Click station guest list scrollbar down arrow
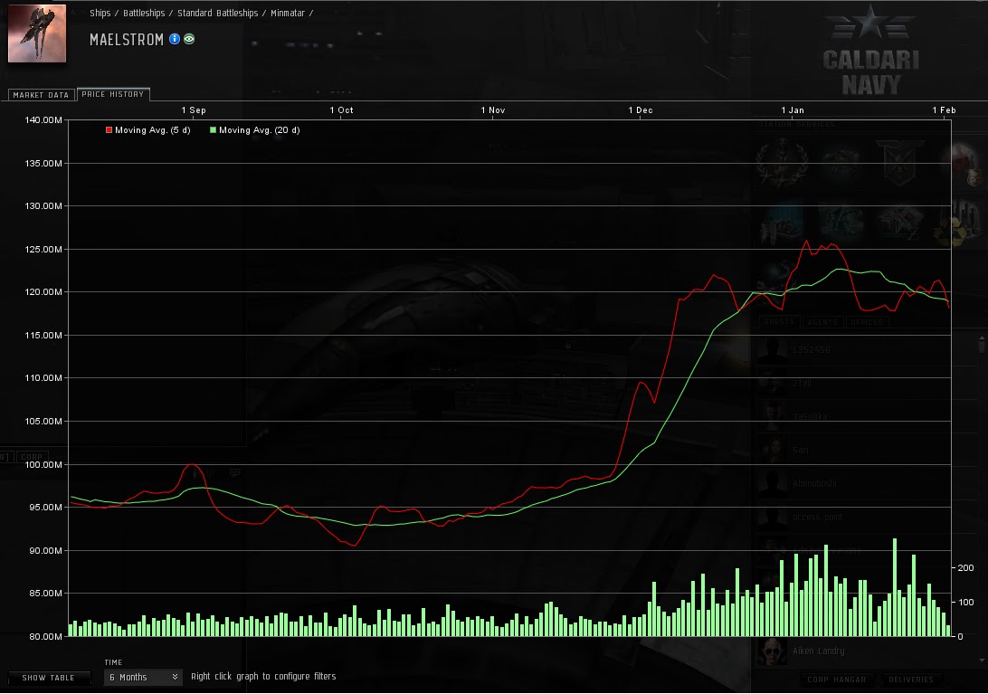988x694 pixels. point(982,661)
